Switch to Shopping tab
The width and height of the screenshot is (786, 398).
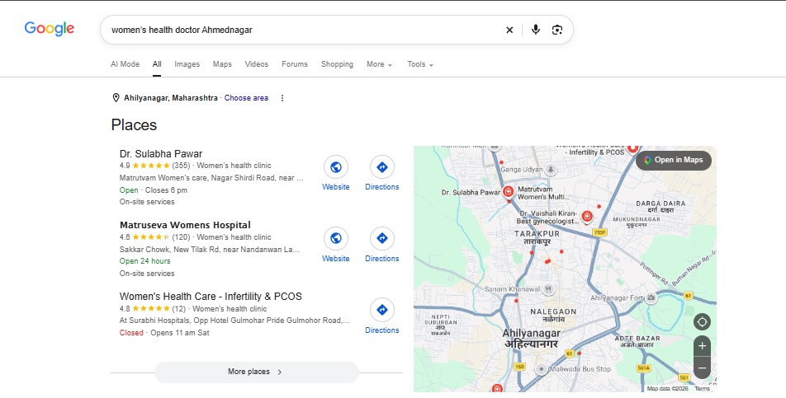(337, 64)
